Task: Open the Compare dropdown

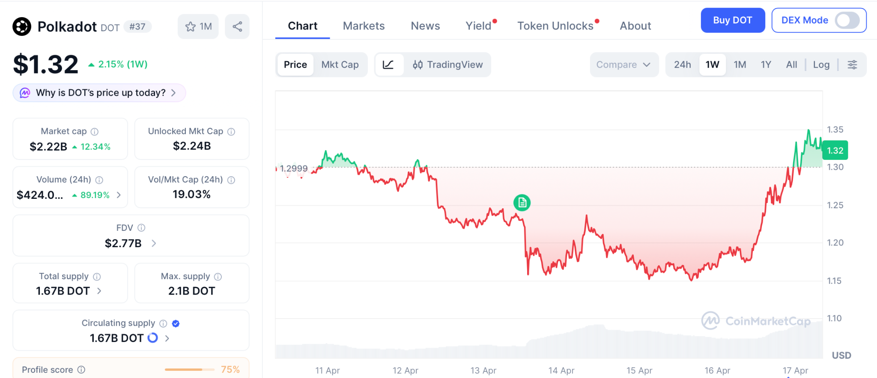Action: (x=623, y=65)
